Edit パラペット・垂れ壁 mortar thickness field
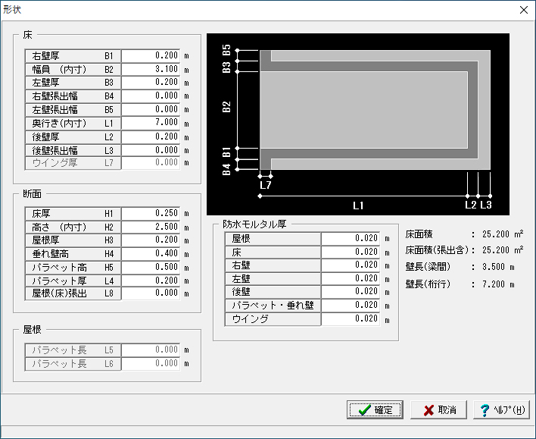The height and width of the screenshot is (439, 536). tap(351, 306)
